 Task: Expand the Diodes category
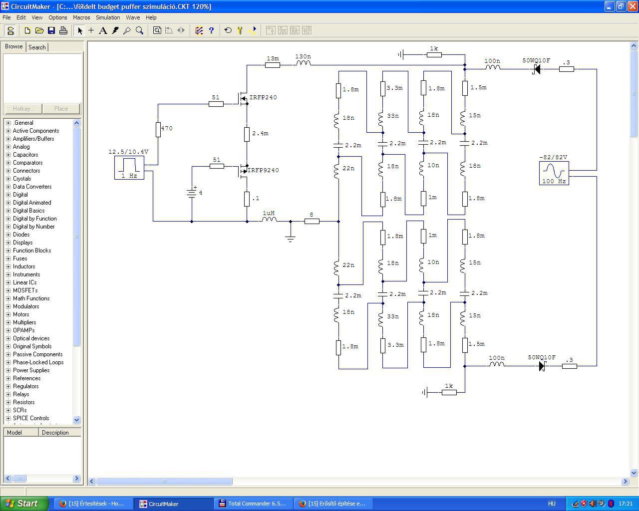click(8, 235)
